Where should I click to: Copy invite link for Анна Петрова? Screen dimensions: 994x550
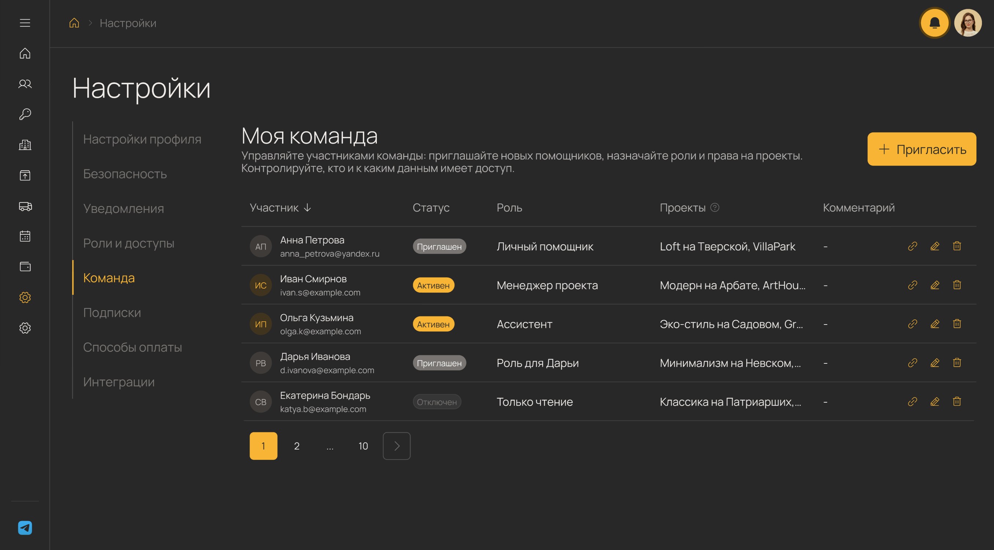(x=913, y=246)
